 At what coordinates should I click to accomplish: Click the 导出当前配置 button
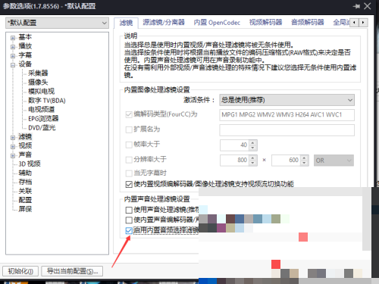pos(72,271)
